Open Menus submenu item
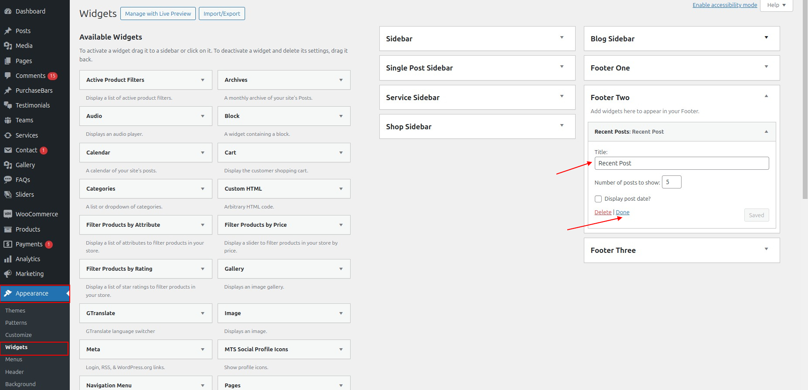 (x=14, y=359)
